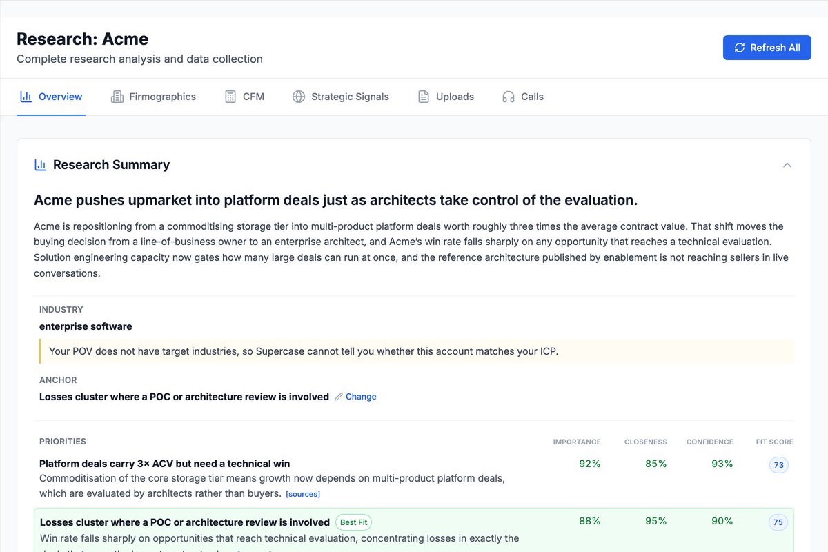Click the ANCHOR section label

58,380
